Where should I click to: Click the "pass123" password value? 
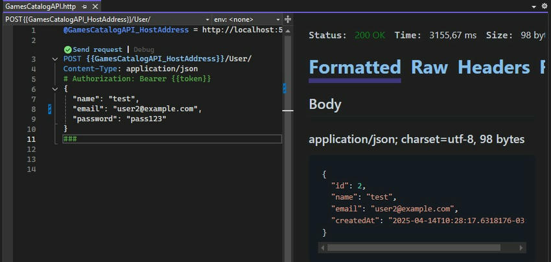147,119
